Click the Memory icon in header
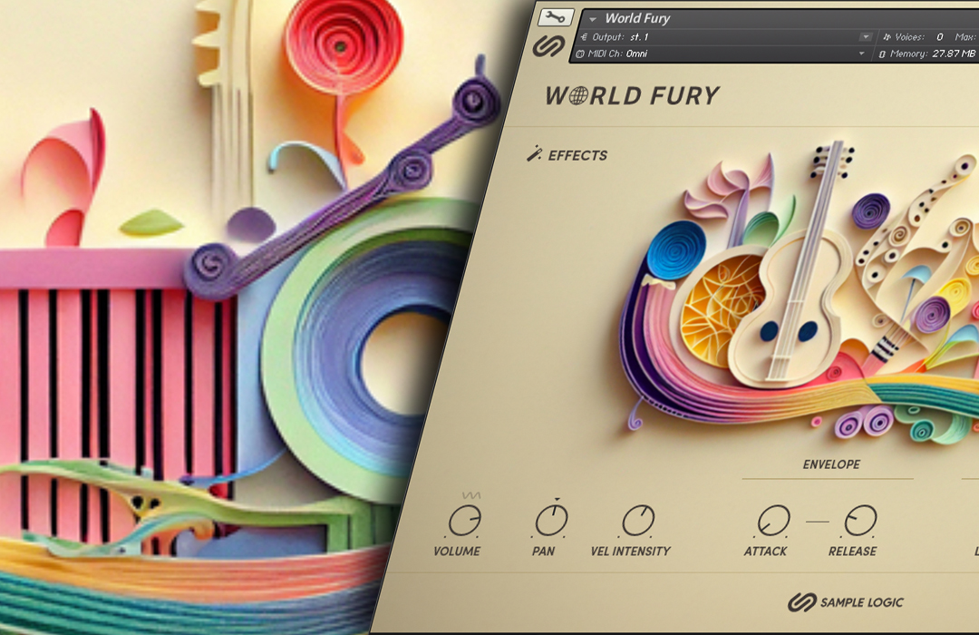This screenshot has height=635, width=979. (x=882, y=54)
